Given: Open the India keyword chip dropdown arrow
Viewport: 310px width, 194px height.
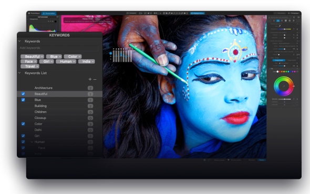Looking at the screenshot, I should point(92,61).
